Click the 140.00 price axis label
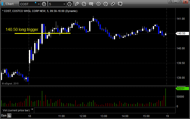This screenshot has height=119, width=190. coord(181,48)
